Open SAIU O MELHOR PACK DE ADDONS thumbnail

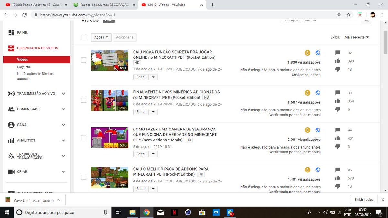coord(110,177)
